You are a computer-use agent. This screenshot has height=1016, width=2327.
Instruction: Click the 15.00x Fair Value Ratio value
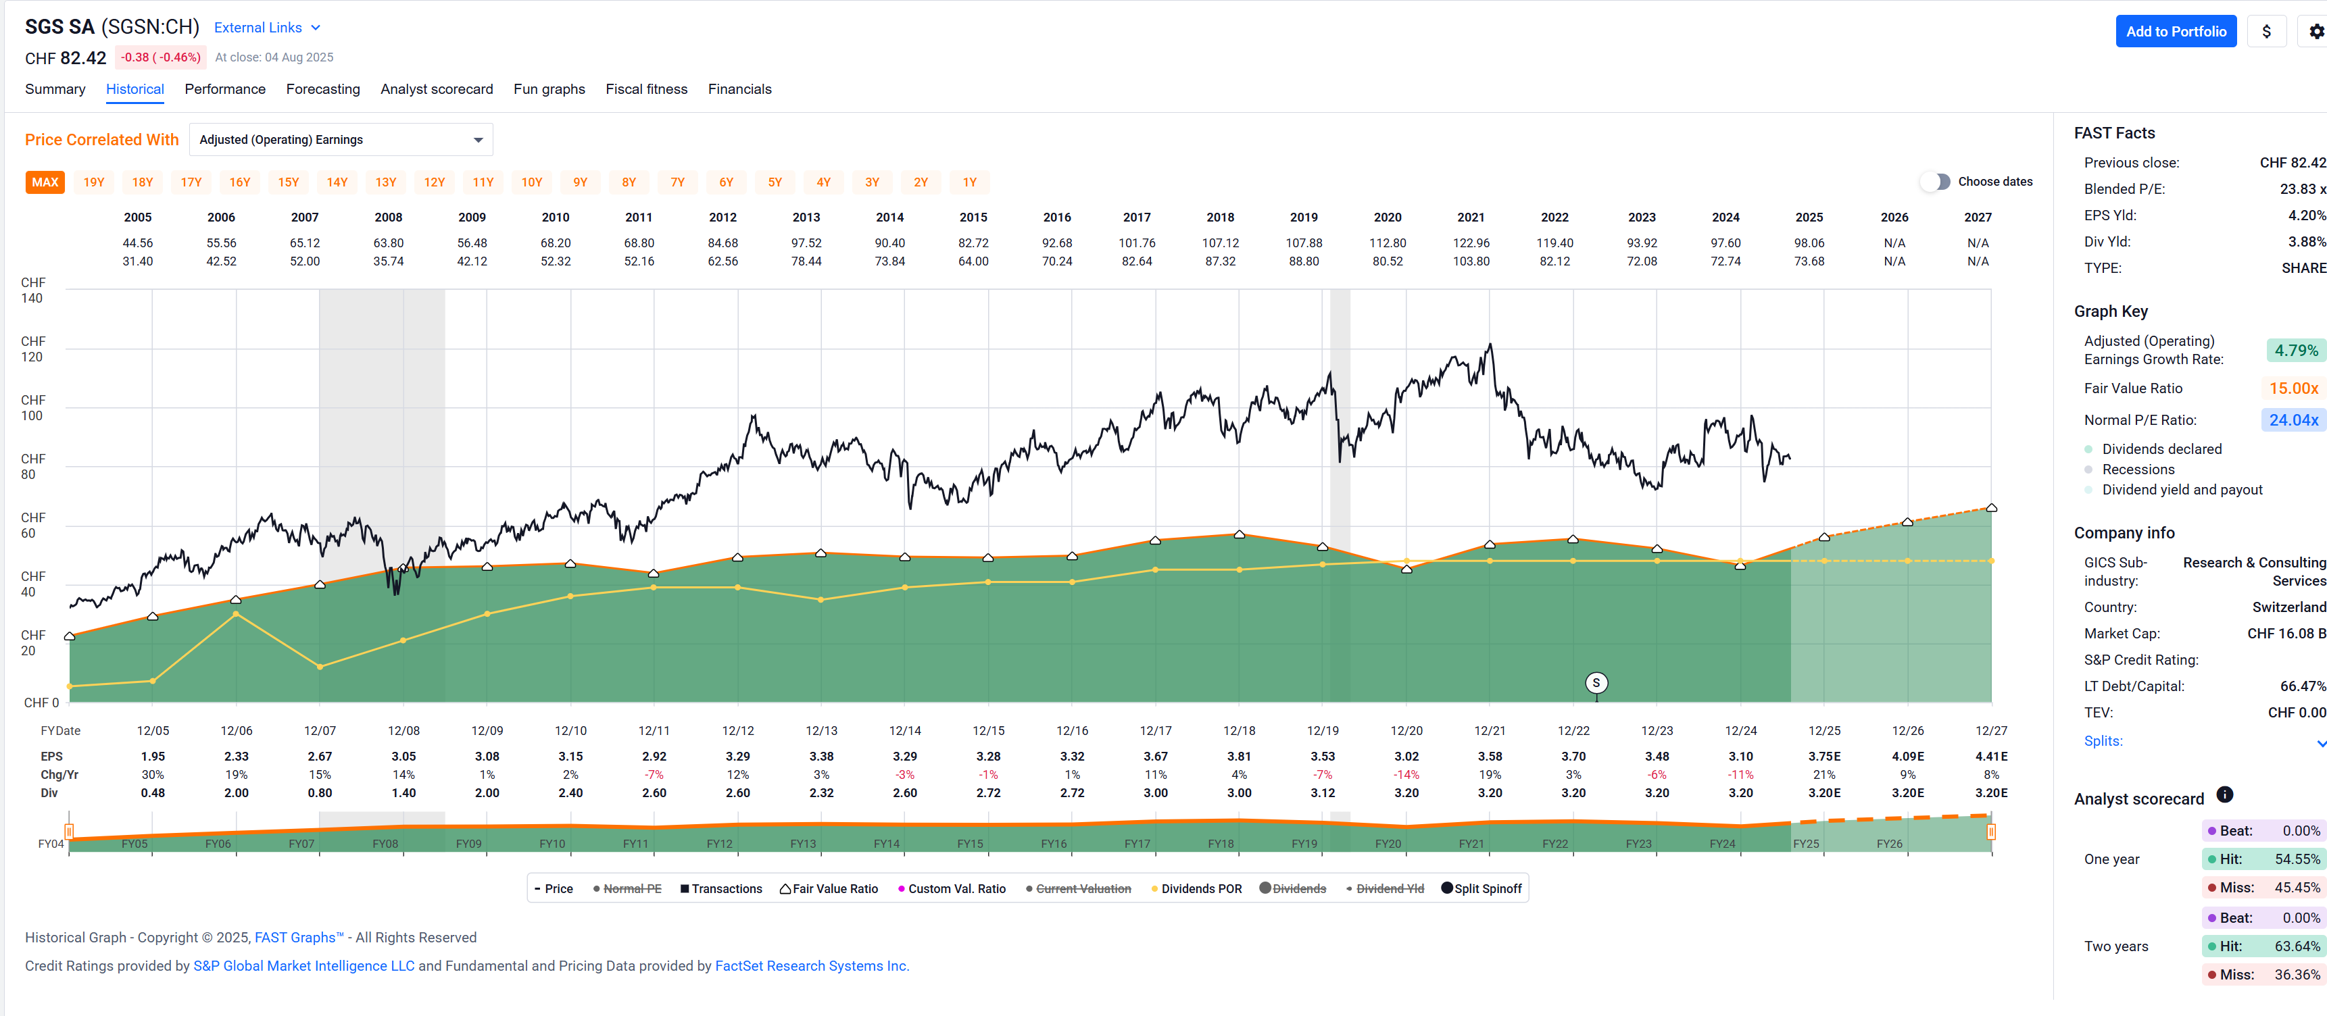(x=2294, y=388)
